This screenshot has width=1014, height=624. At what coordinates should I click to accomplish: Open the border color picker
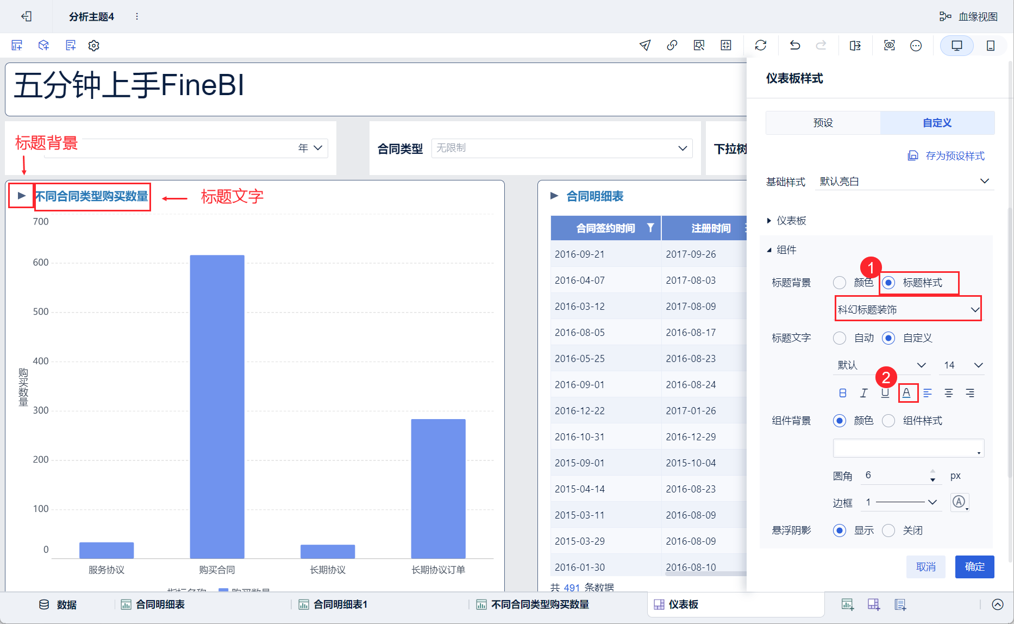[960, 502]
